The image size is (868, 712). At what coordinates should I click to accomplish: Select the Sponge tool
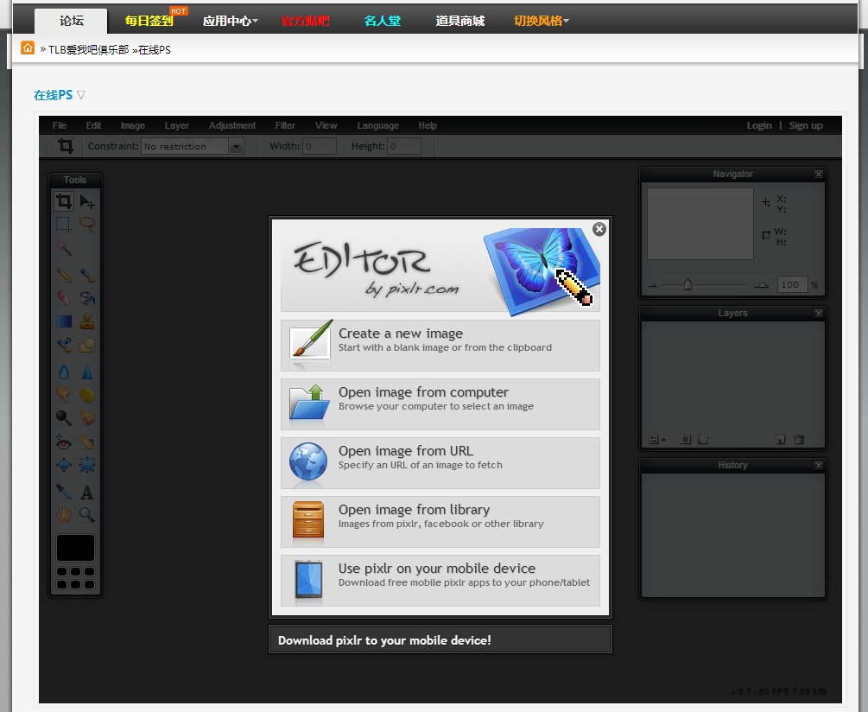[87, 395]
